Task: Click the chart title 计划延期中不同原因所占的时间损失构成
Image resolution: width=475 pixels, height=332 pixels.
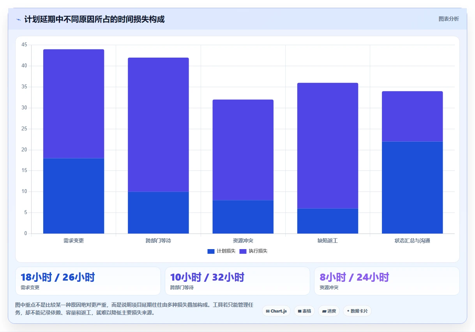Action: click(x=94, y=19)
